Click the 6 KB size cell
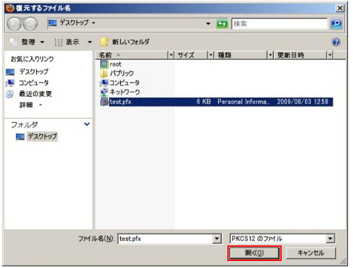Image resolution: width=353 pixels, height=268 pixels. tap(204, 102)
